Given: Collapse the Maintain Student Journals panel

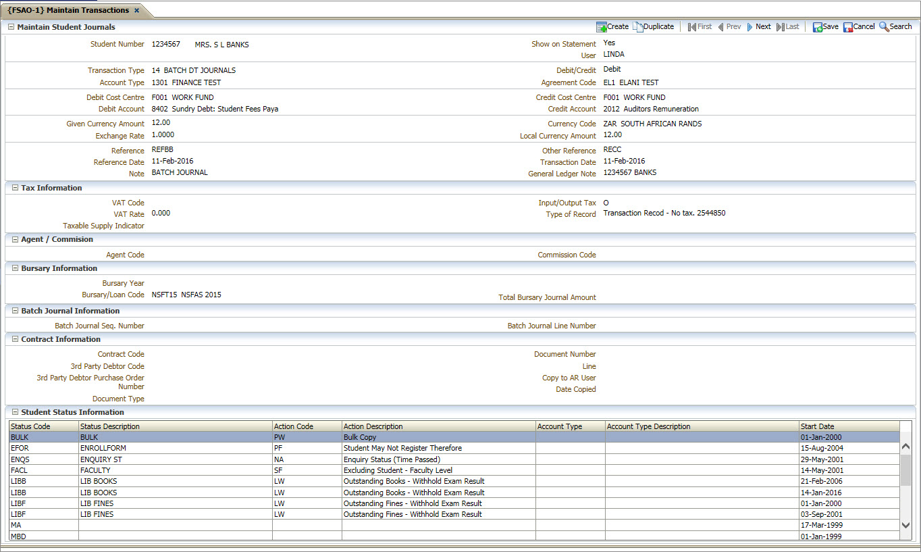Looking at the screenshot, I should [11, 27].
